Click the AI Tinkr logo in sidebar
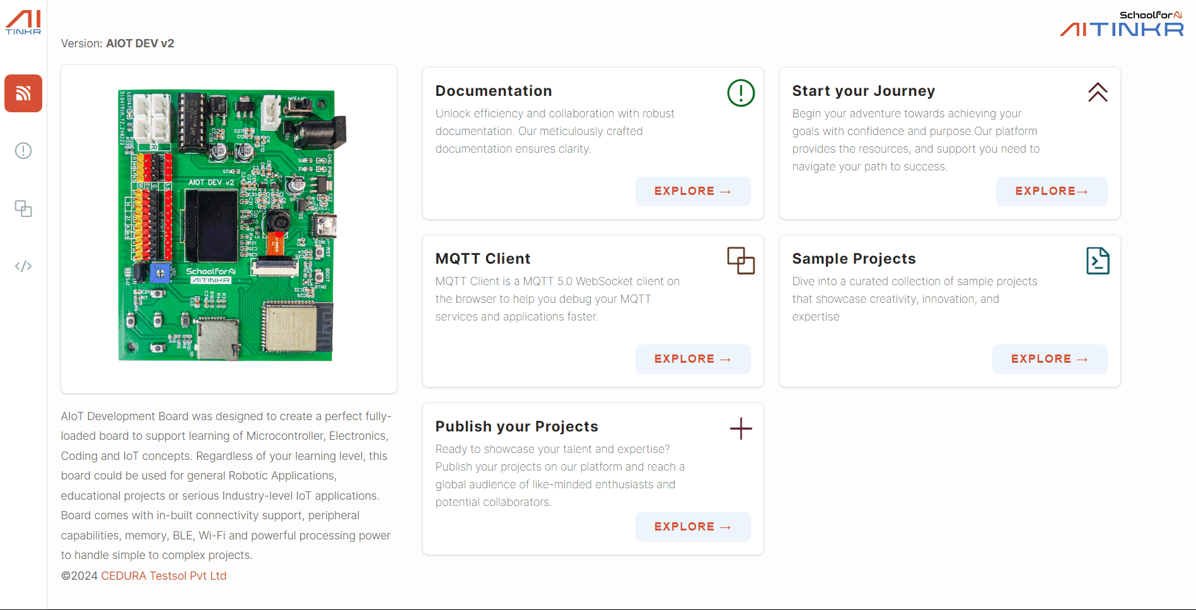1196x610 pixels. pyautogui.click(x=23, y=22)
